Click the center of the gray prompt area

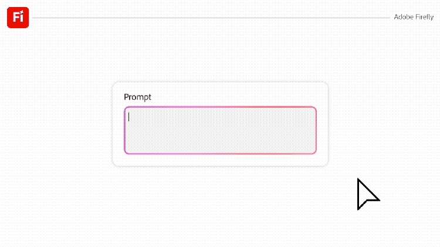(220, 130)
